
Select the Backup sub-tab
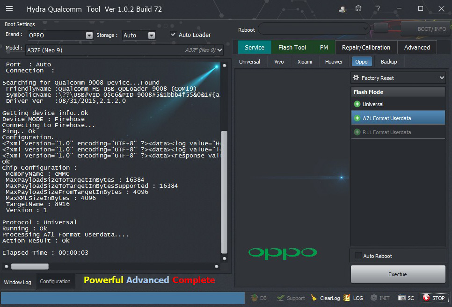click(389, 62)
